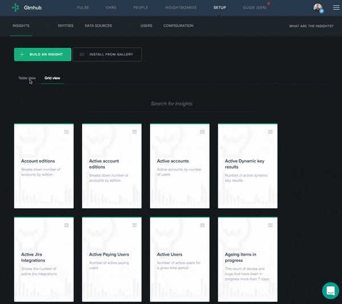
Task: Open Insightboards in top navigation
Action: [x=181, y=7]
